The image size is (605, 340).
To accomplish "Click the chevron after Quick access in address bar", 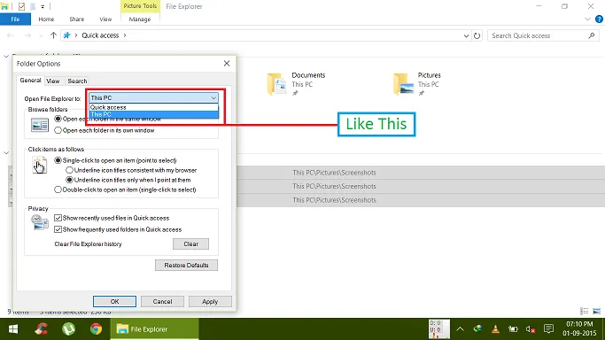I will click(x=125, y=35).
